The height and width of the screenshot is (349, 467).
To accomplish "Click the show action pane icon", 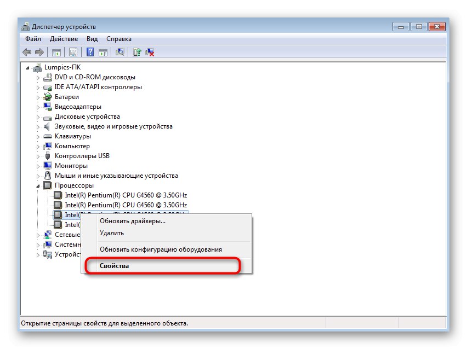I will [x=104, y=52].
